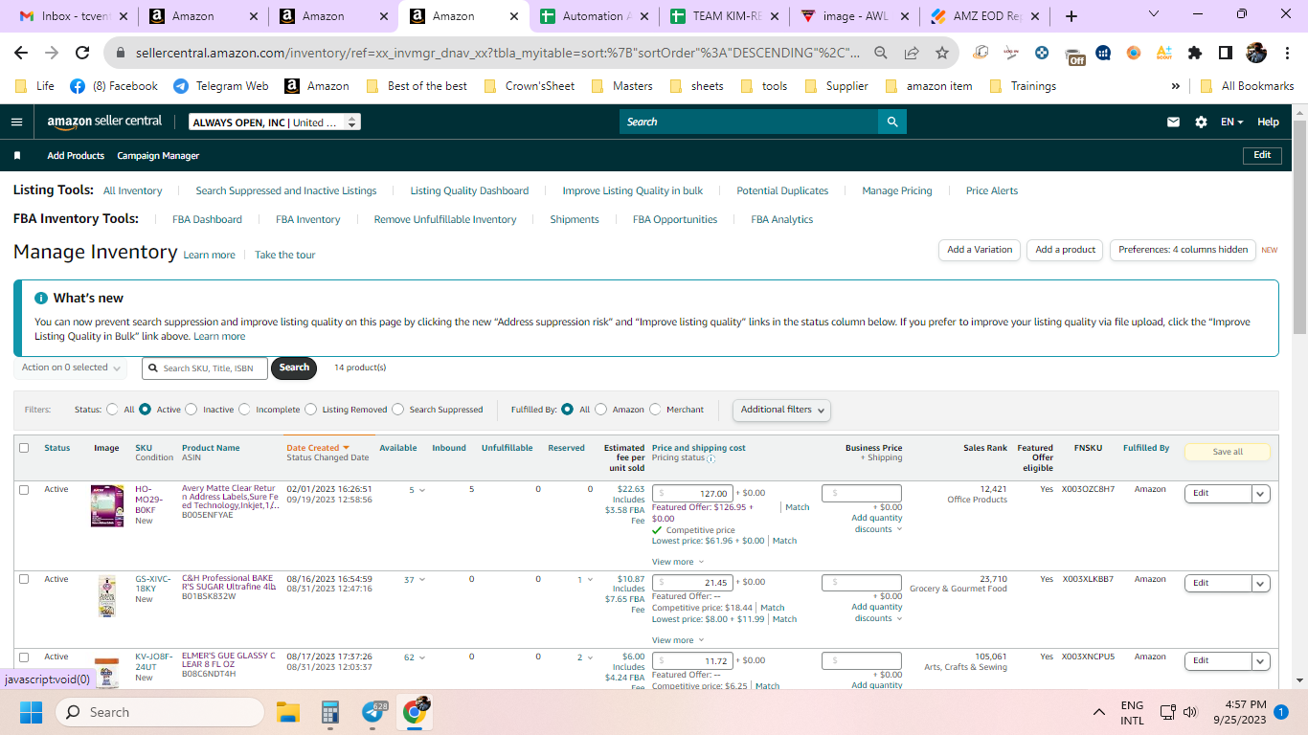Click the Add a product button

point(1065,250)
